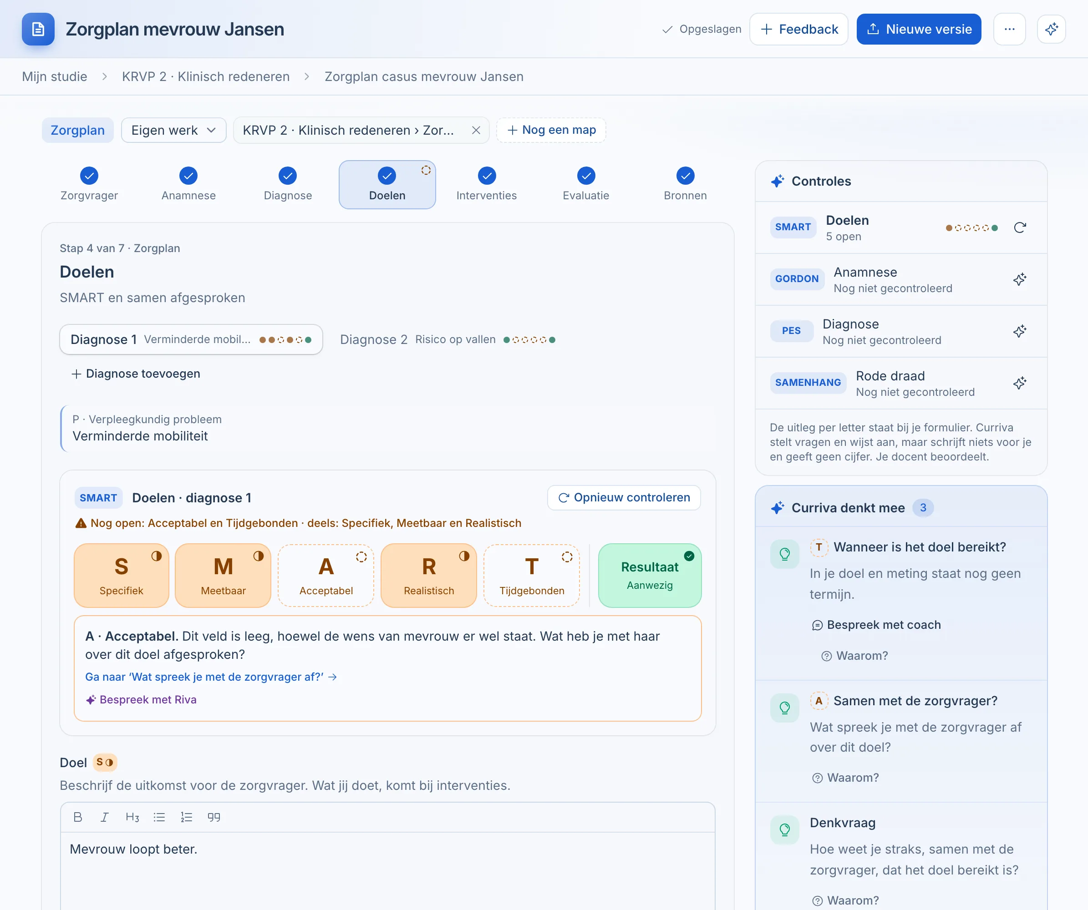Go to the Evaluatie step

[586, 184]
